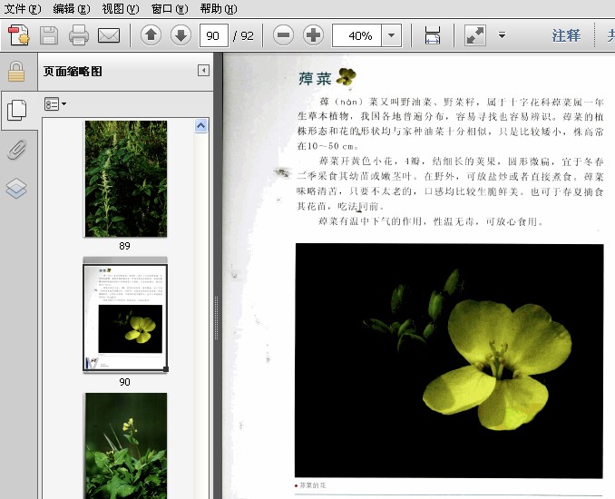Open the 注释 comment pane
The image size is (615, 499).
[566, 35]
